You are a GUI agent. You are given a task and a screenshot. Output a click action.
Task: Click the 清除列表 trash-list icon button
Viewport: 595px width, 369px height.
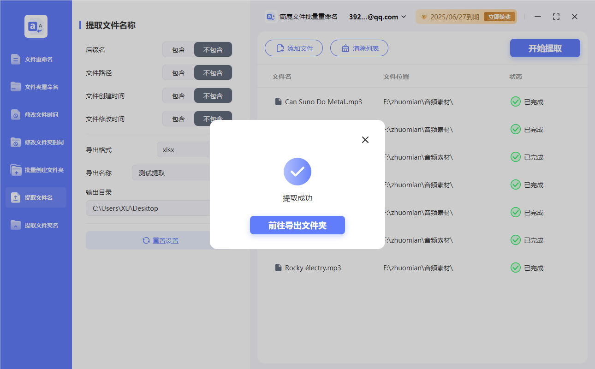[359, 48]
